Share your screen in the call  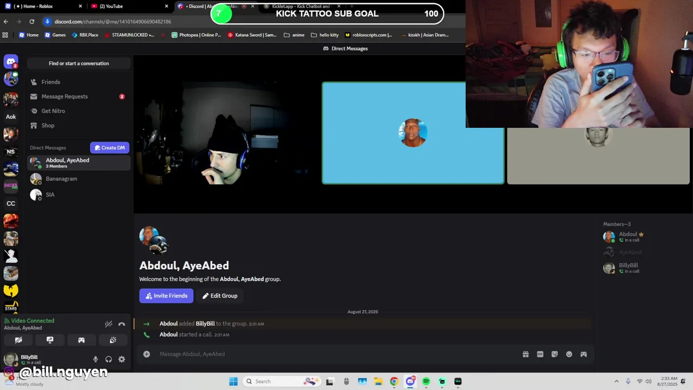pyautogui.click(x=50, y=340)
